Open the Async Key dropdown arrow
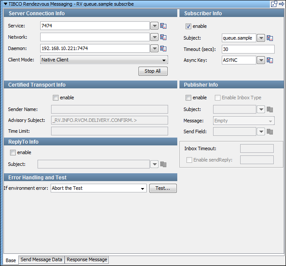This screenshot has height=266, width=286. click(x=261, y=60)
